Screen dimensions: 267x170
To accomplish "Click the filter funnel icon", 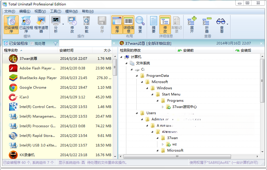I will [x=55, y=44].
